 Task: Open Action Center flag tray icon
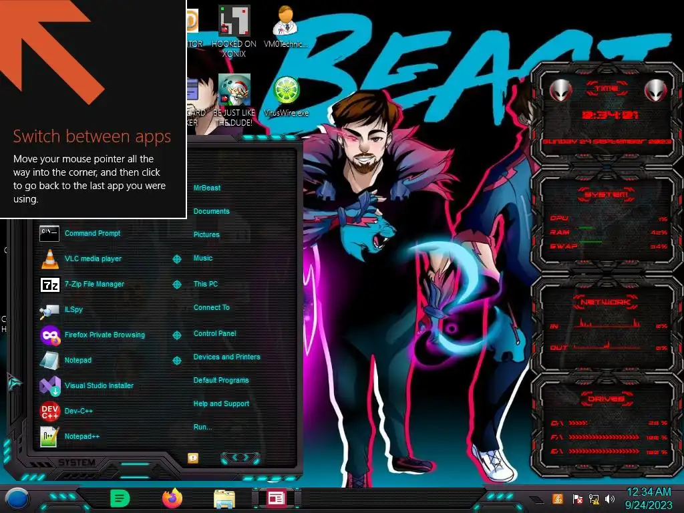[x=578, y=499]
